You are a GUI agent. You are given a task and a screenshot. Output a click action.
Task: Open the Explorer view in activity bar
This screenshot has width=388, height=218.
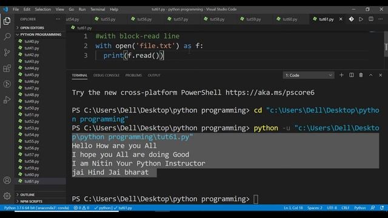[7, 21]
